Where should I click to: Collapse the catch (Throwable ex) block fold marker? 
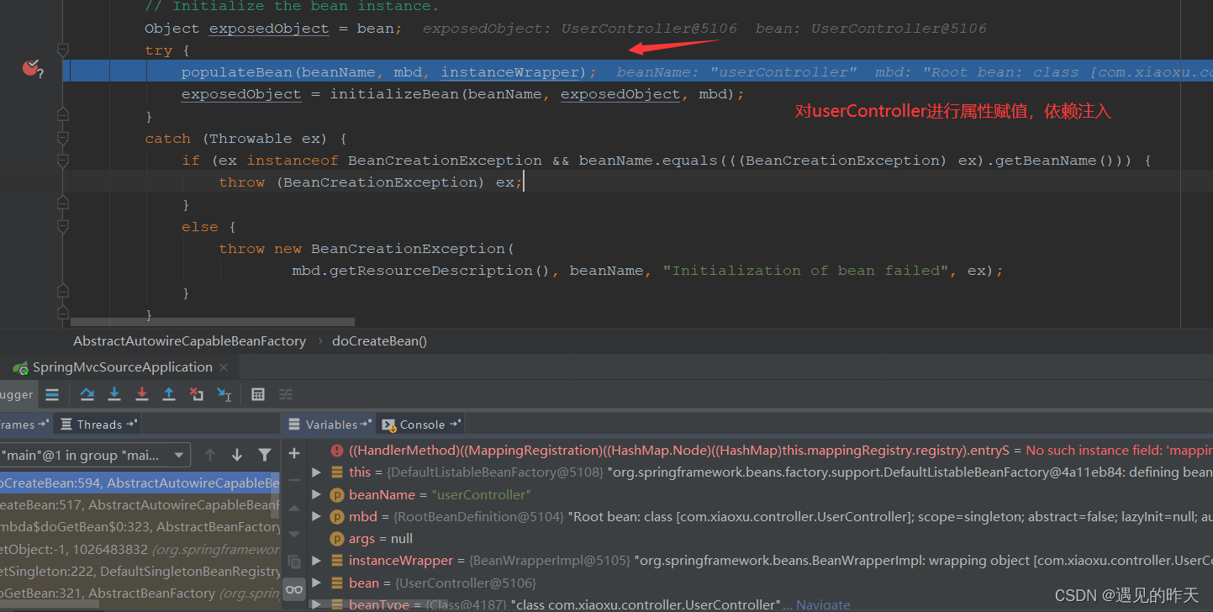(62, 138)
